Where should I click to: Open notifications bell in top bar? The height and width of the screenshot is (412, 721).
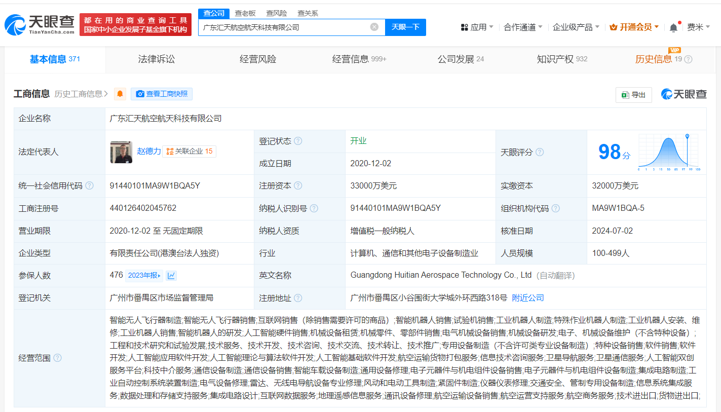673,27
